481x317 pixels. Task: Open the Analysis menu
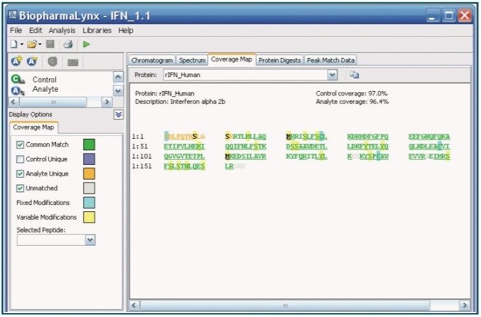[x=62, y=31]
